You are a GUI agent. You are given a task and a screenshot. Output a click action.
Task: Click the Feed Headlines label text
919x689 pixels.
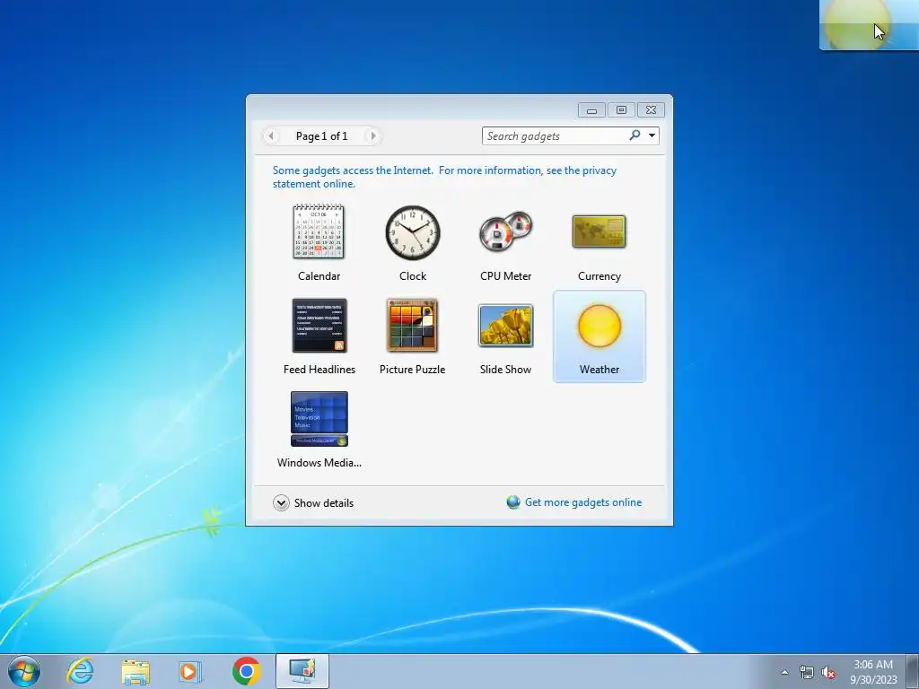point(319,369)
